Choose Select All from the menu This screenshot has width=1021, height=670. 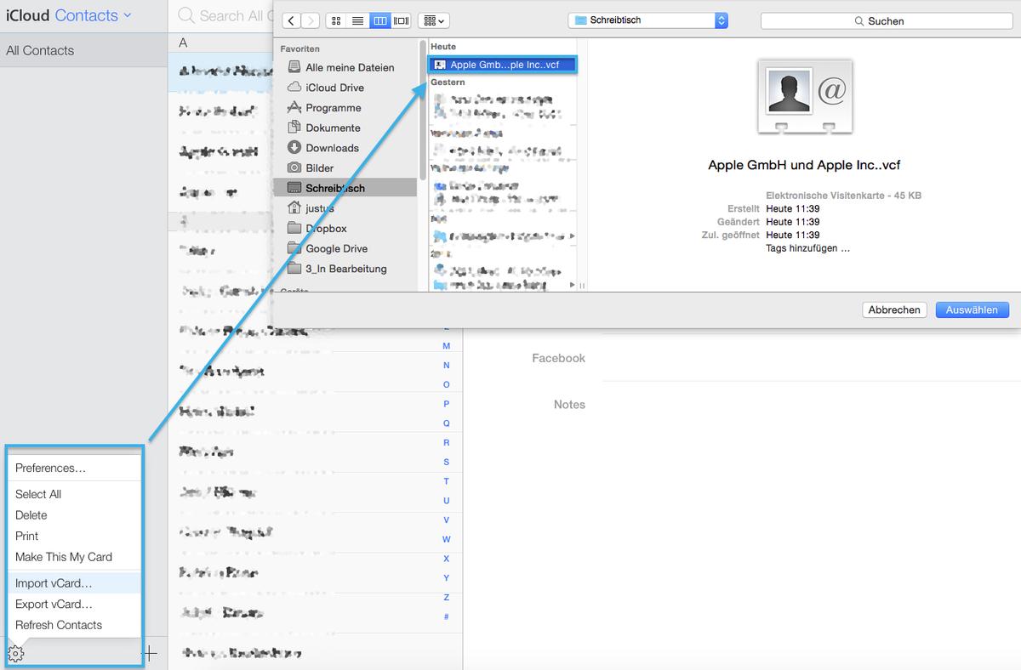point(75,494)
